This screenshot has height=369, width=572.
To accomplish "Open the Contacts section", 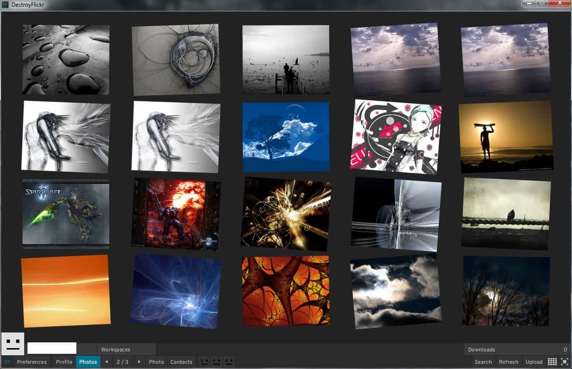I will pyautogui.click(x=181, y=362).
